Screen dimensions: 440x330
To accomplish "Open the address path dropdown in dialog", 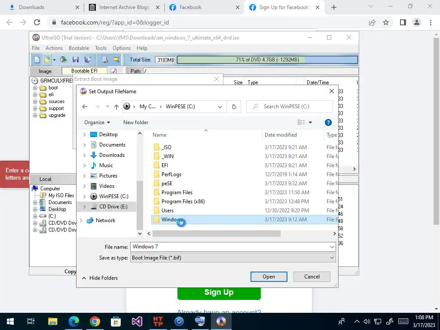I will pos(220,107).
